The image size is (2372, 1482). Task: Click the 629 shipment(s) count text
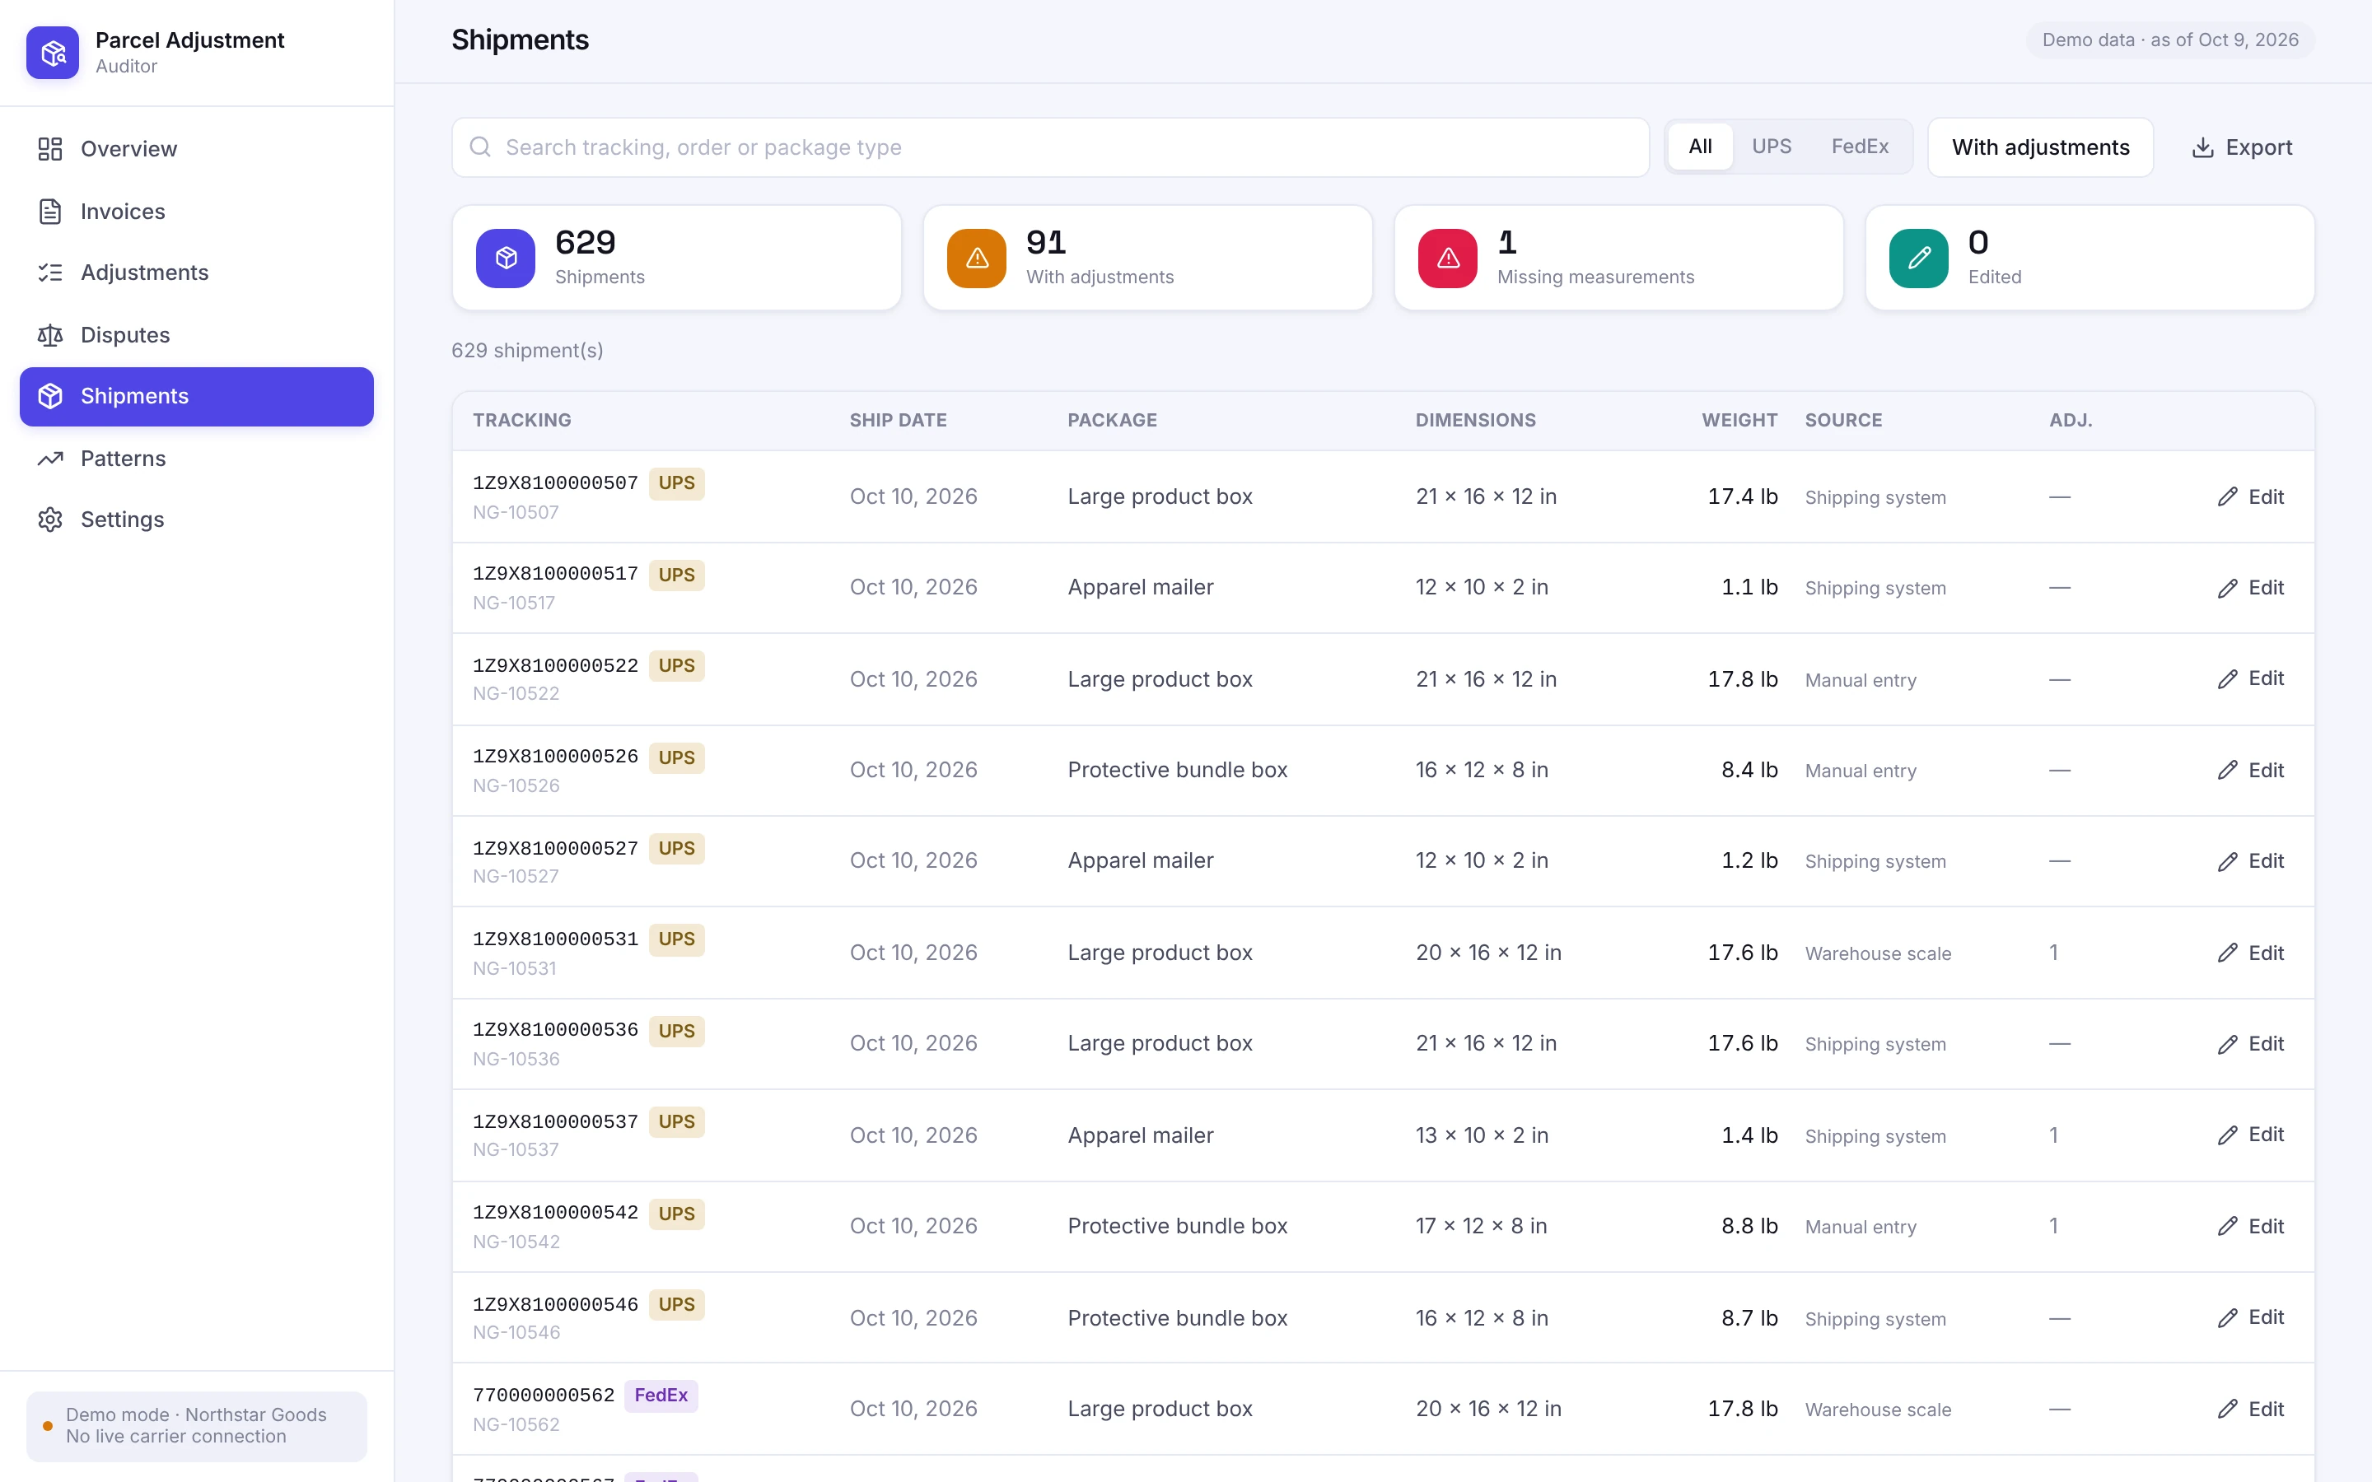pos(527,351)
